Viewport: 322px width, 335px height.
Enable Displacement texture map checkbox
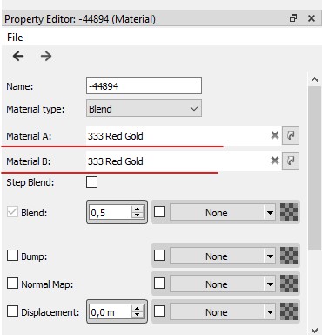tap(159, 311)
